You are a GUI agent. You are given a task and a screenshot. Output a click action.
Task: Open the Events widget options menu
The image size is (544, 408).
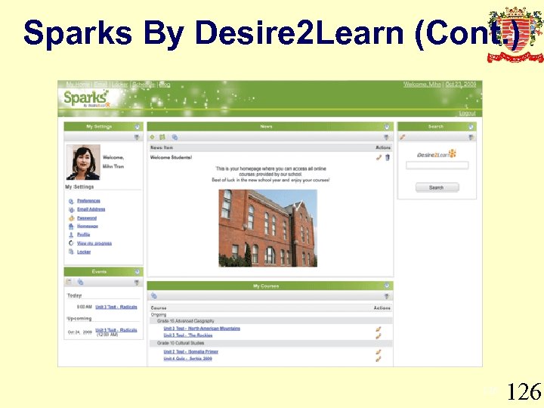pyautogui.click(x=137, y=283)
